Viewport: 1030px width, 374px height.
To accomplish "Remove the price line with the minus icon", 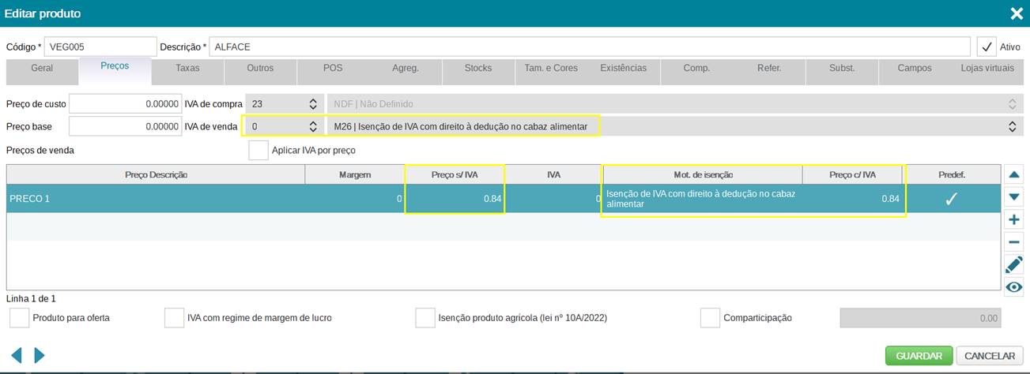I will click(x=1013, y=242).
